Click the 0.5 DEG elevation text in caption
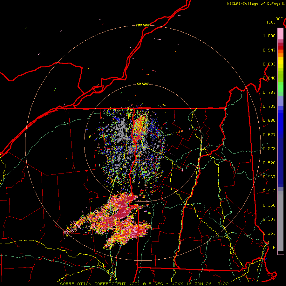This screenshot has height=286, width=286. click(x=153, y=284)
